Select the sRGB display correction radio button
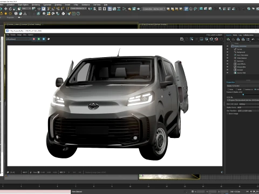 [237, 89]
